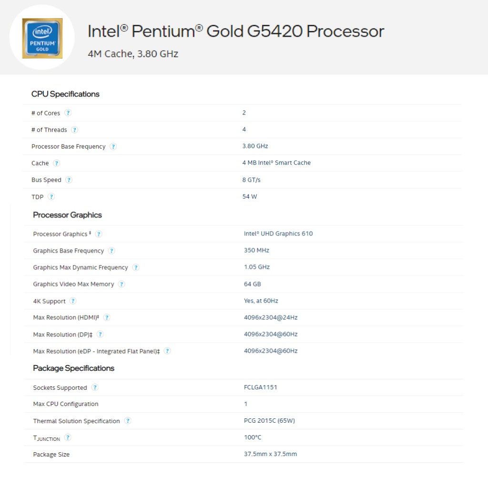Click help icon for Graphics Max Dynamic Frequency
The width and height of the screenshot is (488, 488).
tap(136, 267)
